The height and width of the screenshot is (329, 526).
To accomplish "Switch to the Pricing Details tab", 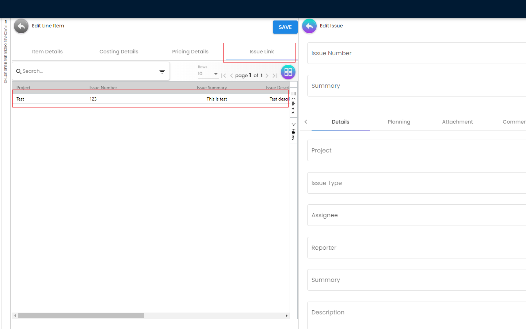I will (190, 52).
